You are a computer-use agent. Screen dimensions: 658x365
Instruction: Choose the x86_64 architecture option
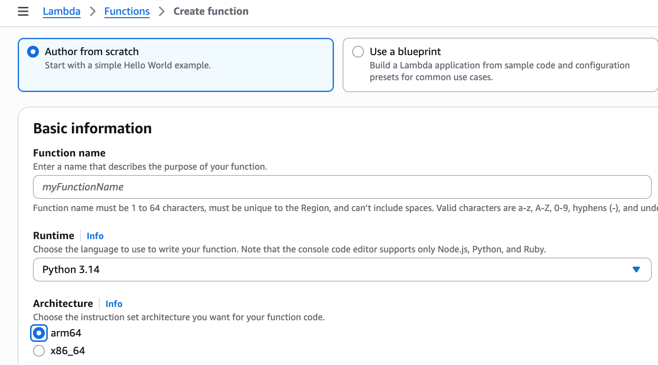click(x=39, y=351)
